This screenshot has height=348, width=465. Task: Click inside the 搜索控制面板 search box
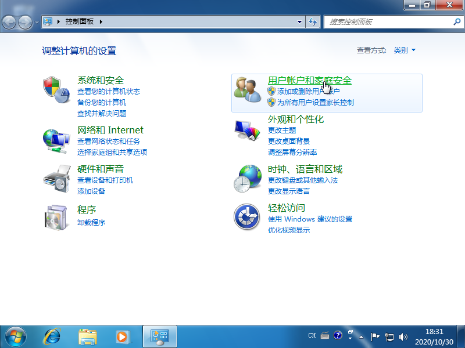click(389, 22)
